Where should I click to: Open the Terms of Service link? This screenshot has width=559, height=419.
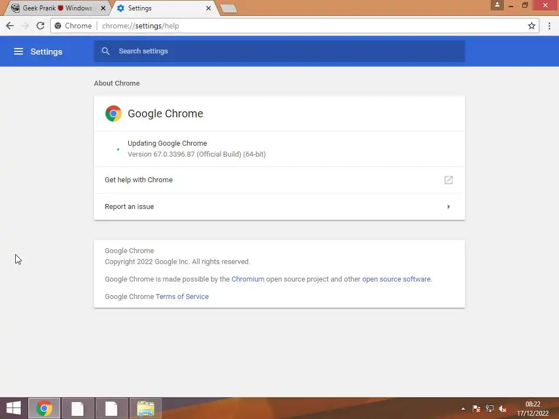pos(182,296)
